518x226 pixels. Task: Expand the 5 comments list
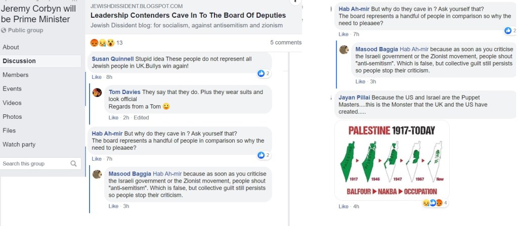coord(286,42)
